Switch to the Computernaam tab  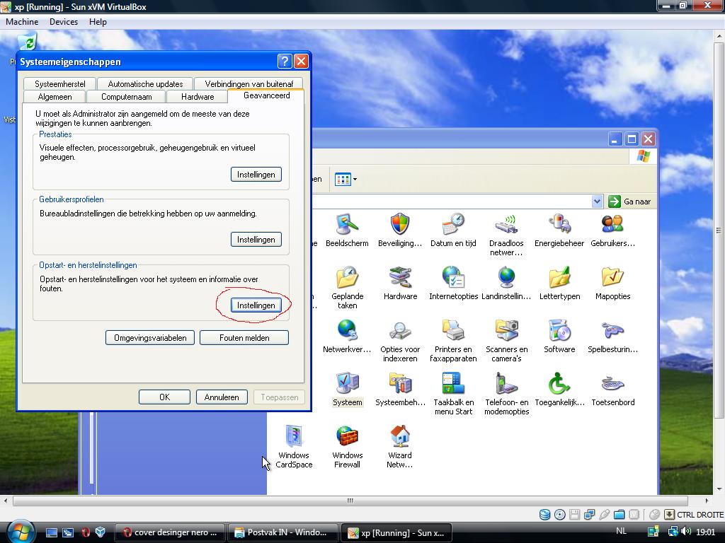[126, 97]
